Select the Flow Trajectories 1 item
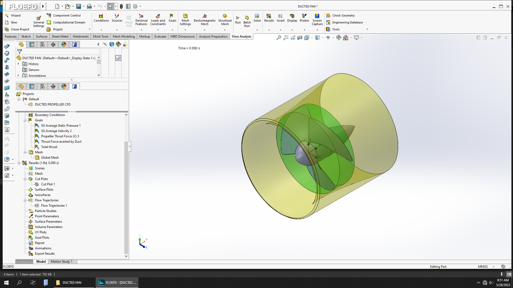This screenshot has height=288, width=513. [x=54, y=206]
